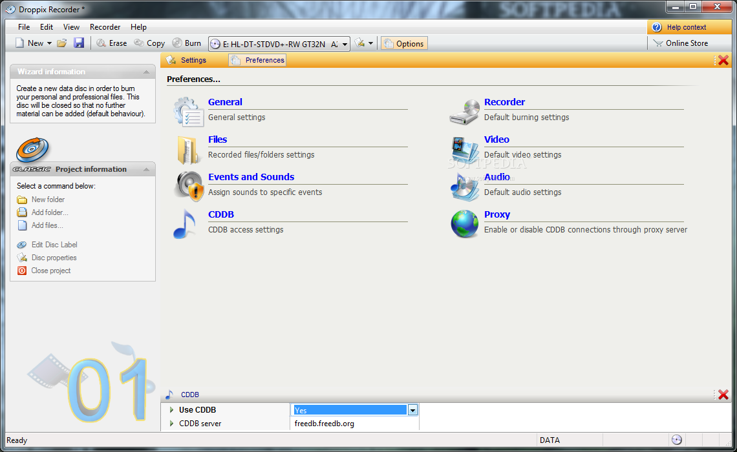Screen dimensions: 737x452
Task: Expand the Use CDDB row arrow
Action: point(171,410)
